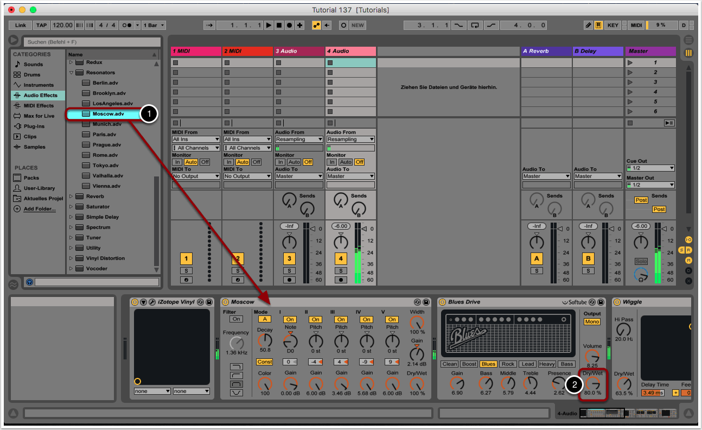Click the Blues Drive Volume knob
The height and width of the screenshot is (430, 702).
tap(592, 356)
